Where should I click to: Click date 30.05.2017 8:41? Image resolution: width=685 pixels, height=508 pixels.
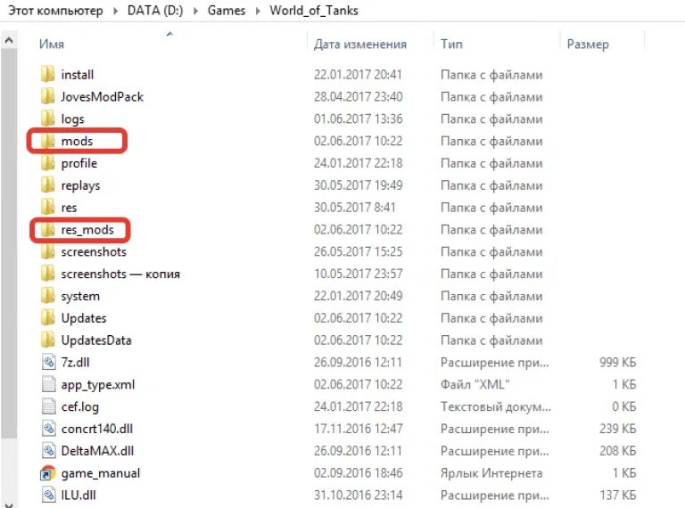[354, 208]
